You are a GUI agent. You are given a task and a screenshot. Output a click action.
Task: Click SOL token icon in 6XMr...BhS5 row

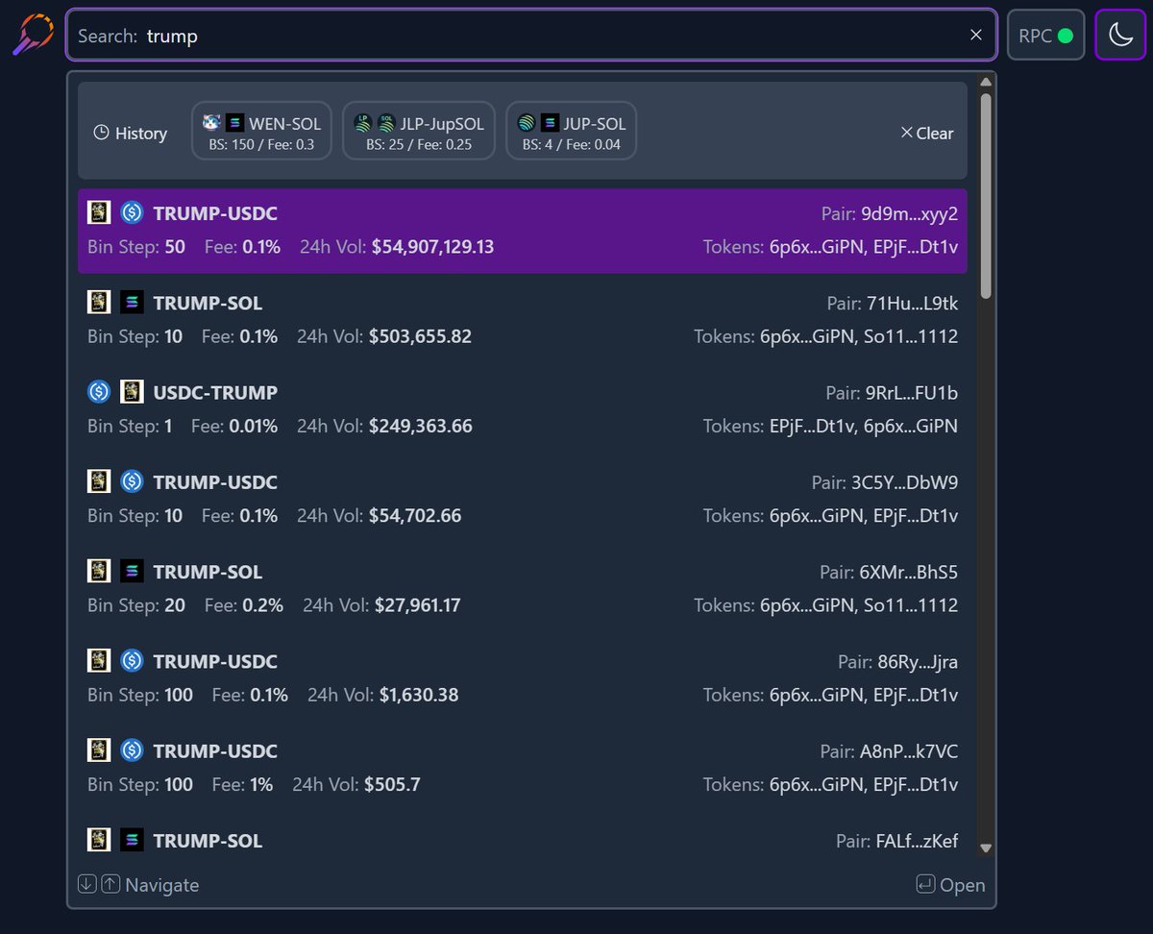(x=132, y=571)
